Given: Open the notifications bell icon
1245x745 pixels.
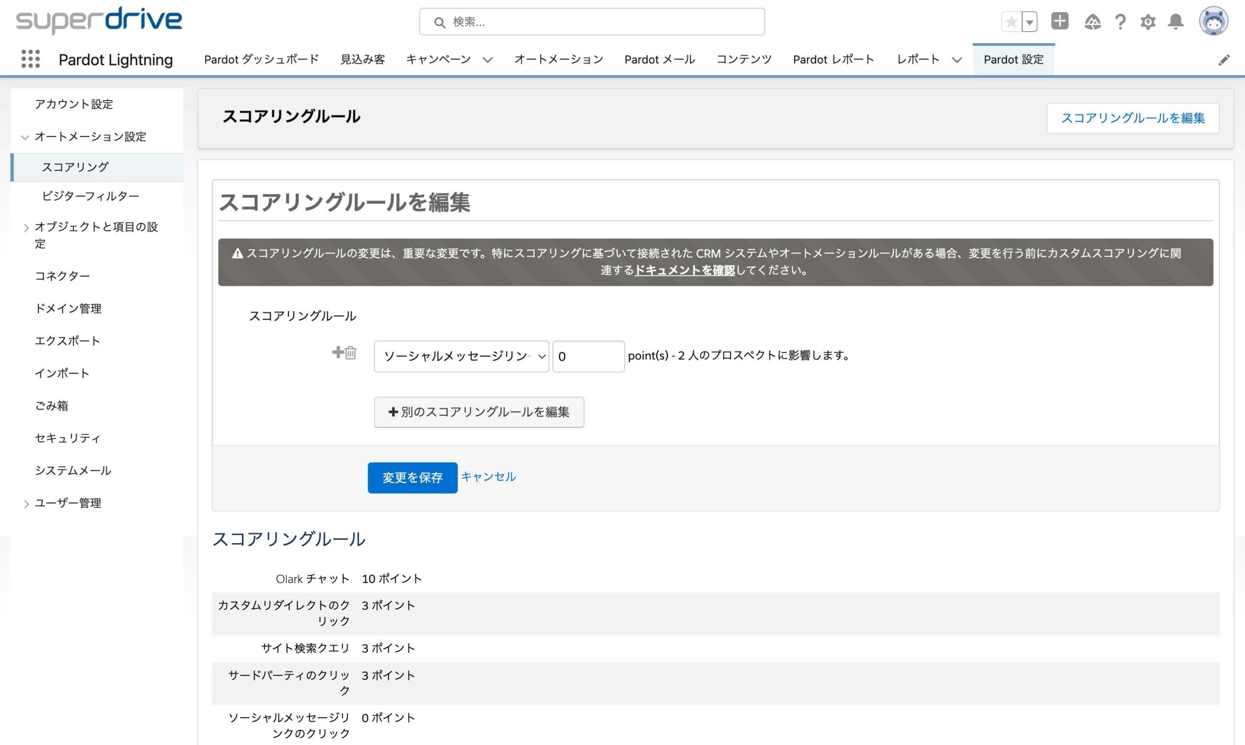Looking at the screenshot, I should click(1176, 21).
